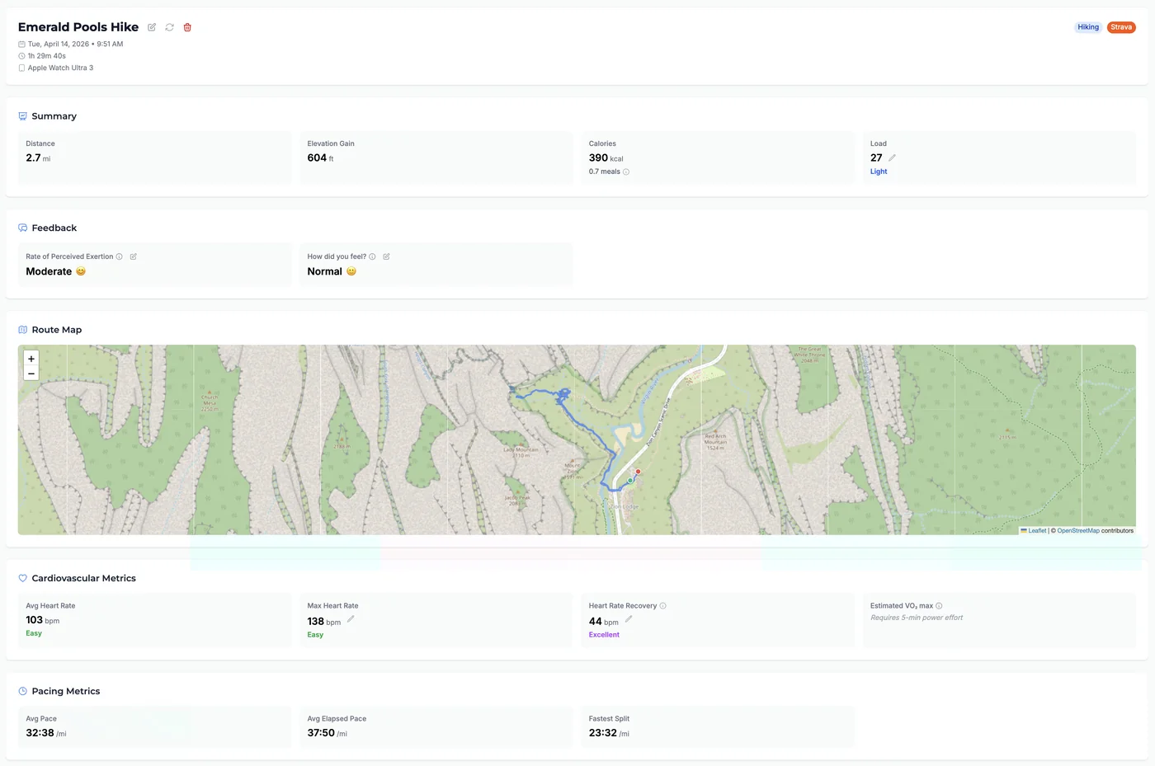
Task: Click the Feedback section icon
Action: tap(22, 228)
